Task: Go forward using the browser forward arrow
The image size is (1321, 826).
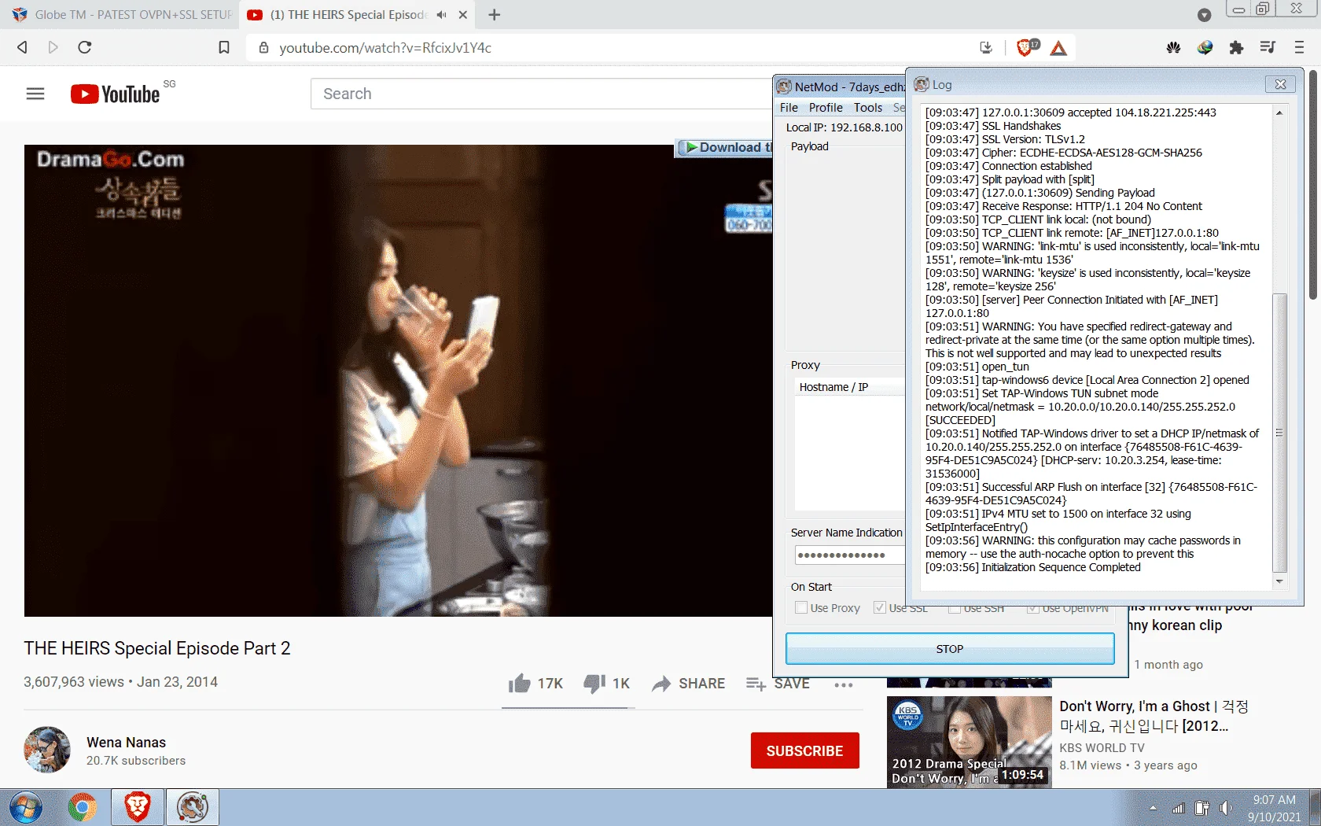Action: 53,47
